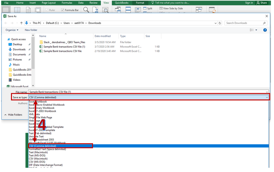274x172 pixels.
Task: Click the Forward arrow in Save As dialog
Action: 12,23
